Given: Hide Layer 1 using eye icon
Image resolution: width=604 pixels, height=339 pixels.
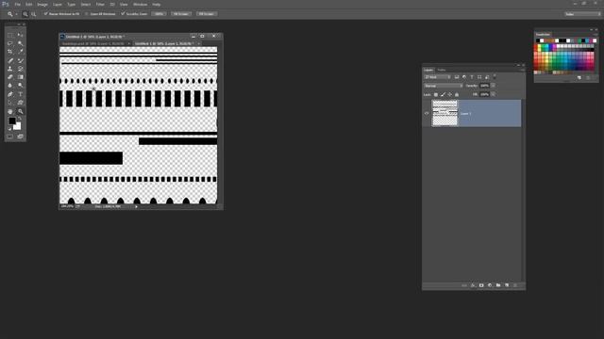Looking at the screenshot, I should coord(427,113).
